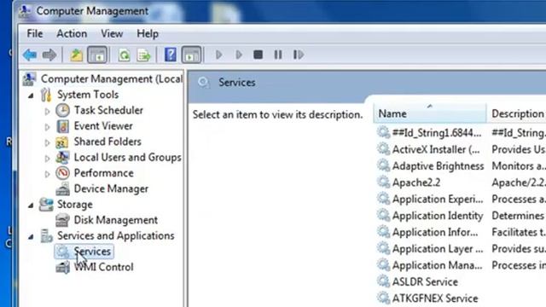The height and width of the screenshot is (307, 546).
Task: Click the Computer Management title bar icon
Action: pos(26,11)
